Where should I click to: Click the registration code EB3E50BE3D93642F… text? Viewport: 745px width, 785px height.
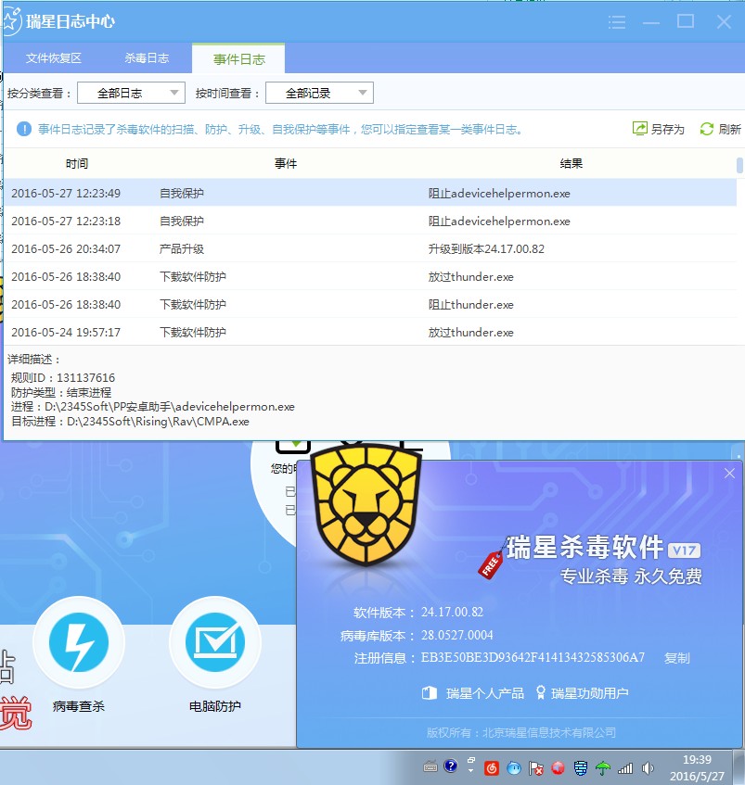coord(533,657)
